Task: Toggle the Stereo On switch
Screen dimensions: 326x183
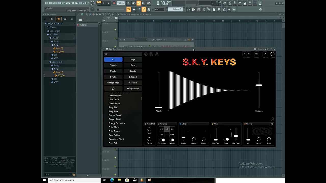Action: coord(256,54)
